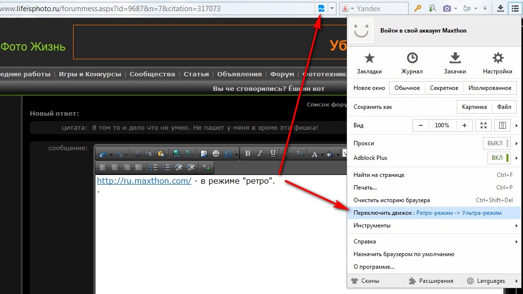Toggle Прокси ВЫКЛ switch
Screen dimensions: 523x294
(x=498, y=143)
